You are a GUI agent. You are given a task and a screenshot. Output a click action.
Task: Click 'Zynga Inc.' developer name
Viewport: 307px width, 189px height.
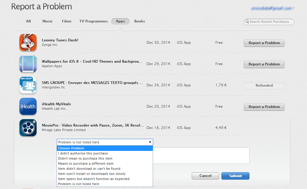(50, 45)
